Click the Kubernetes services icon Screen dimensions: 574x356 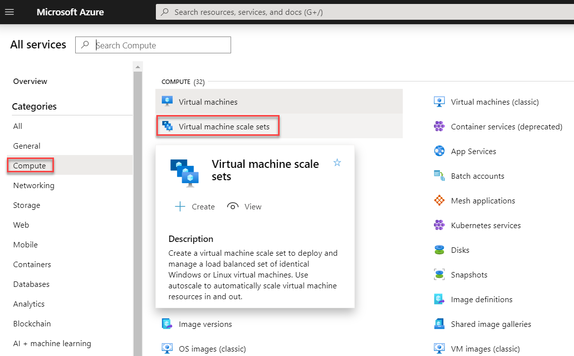pos(439,225)
